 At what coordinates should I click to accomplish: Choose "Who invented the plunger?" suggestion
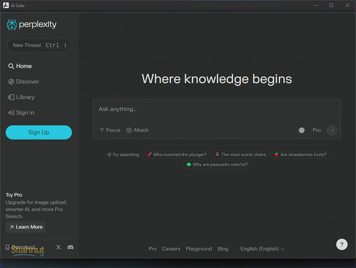pyautogui.click(x=177, y=155)
